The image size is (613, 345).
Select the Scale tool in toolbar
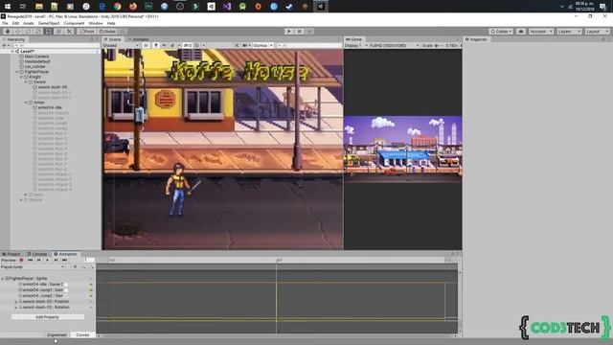point(38,32)
